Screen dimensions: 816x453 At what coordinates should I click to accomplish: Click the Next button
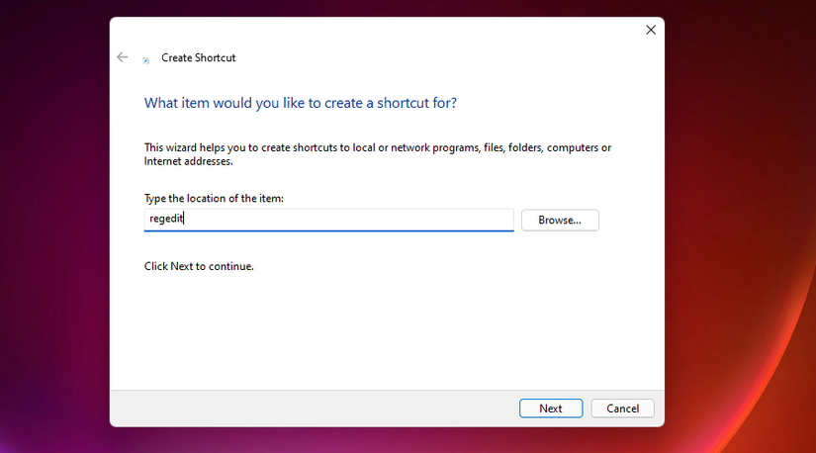point(551,408)
